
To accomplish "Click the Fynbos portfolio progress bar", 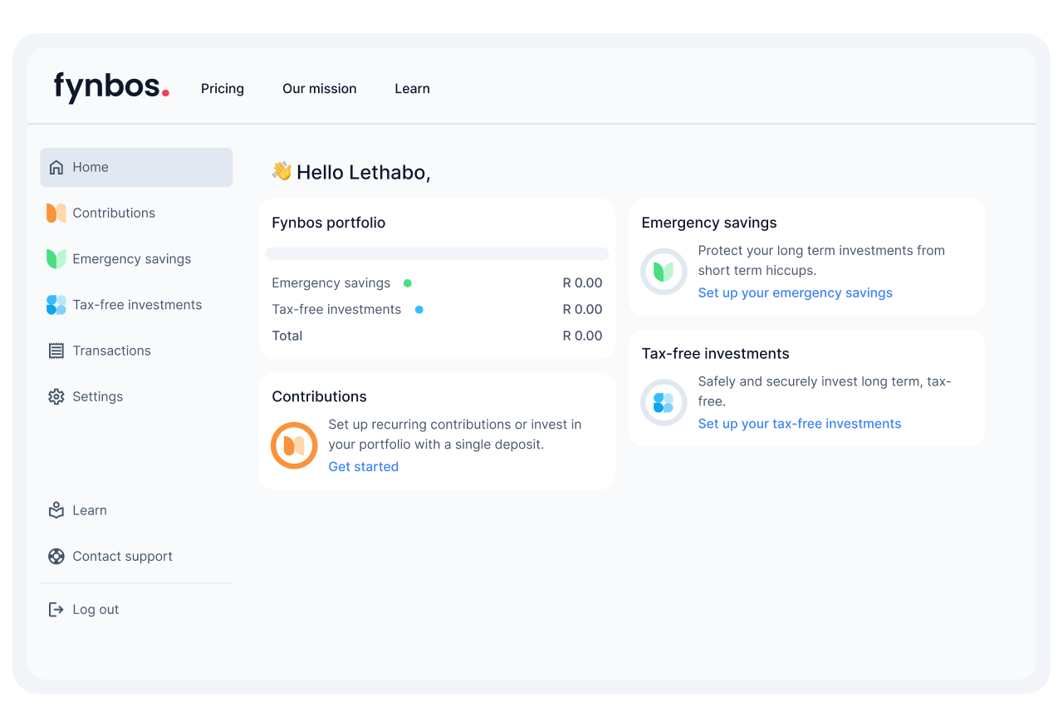I will tap(437, 254).
